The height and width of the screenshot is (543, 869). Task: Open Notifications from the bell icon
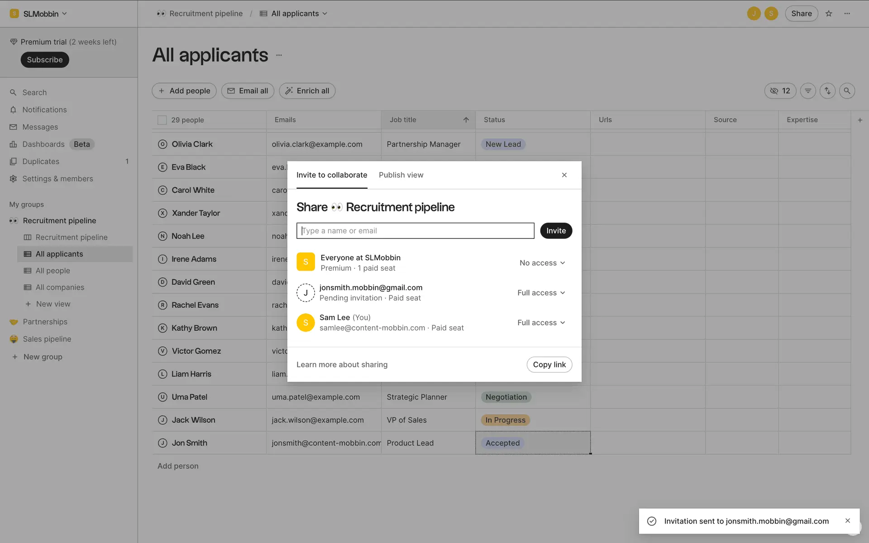coord(14,110)
